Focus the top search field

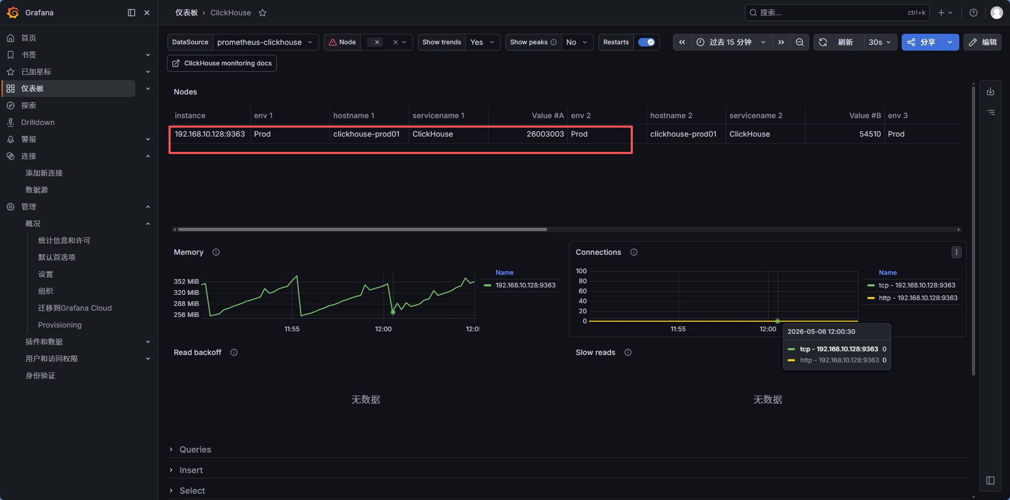point(837,13)
